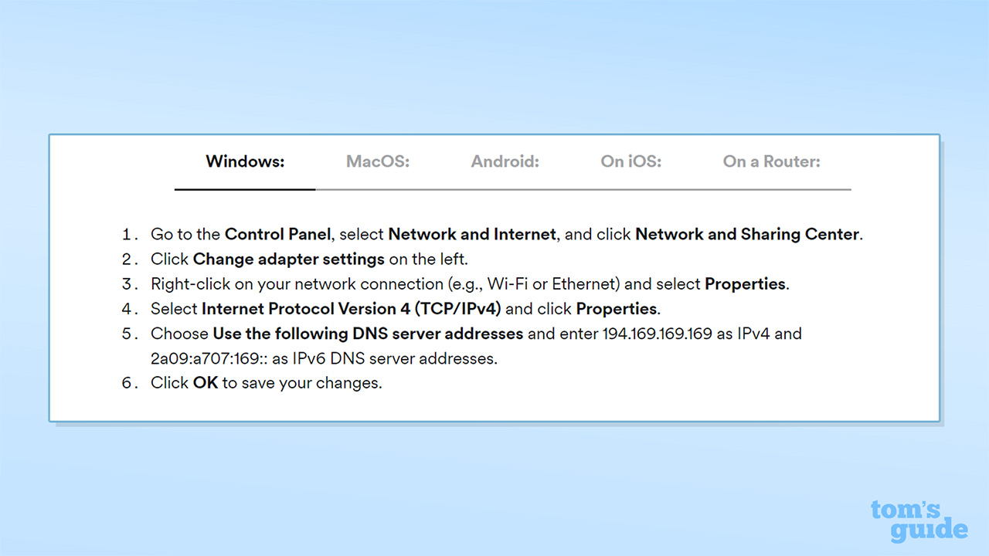The height and width of the screenshot is (556, 989).
Task: Select the Android tab
Action: [x=505, y=162]
